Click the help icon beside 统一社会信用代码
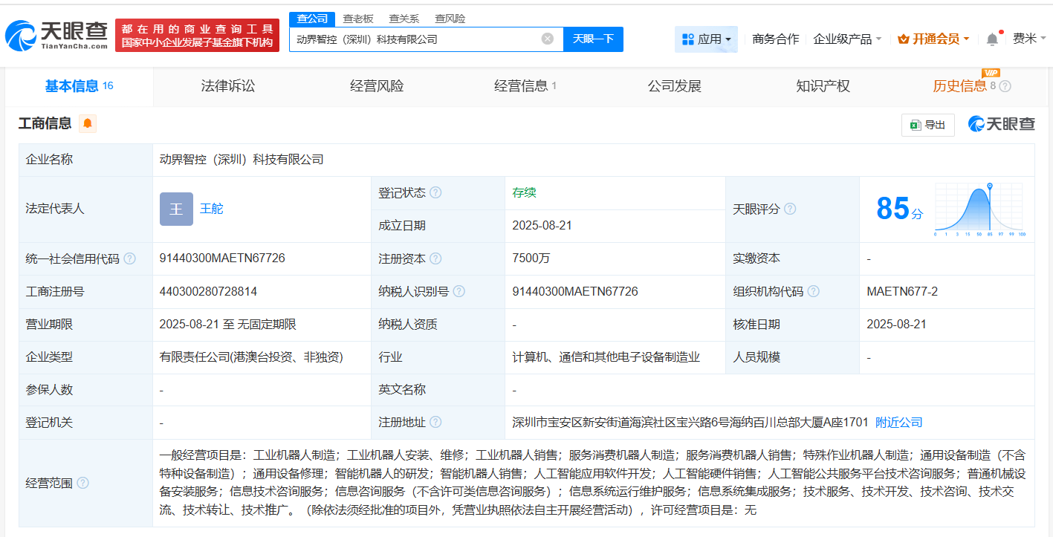This screenshot has width=1053, height=537. 130,258
